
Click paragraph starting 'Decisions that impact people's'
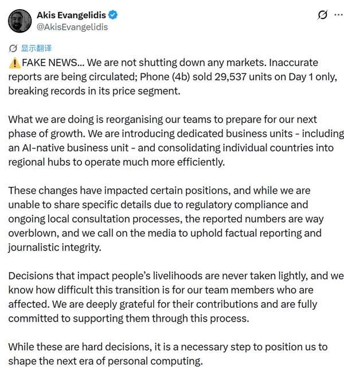click(176, 297)
